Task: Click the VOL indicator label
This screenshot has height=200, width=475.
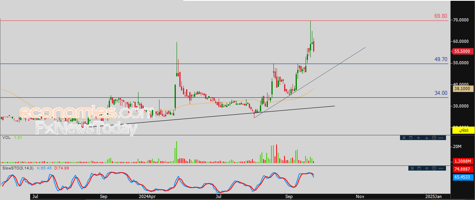Action: pos(6,138)
